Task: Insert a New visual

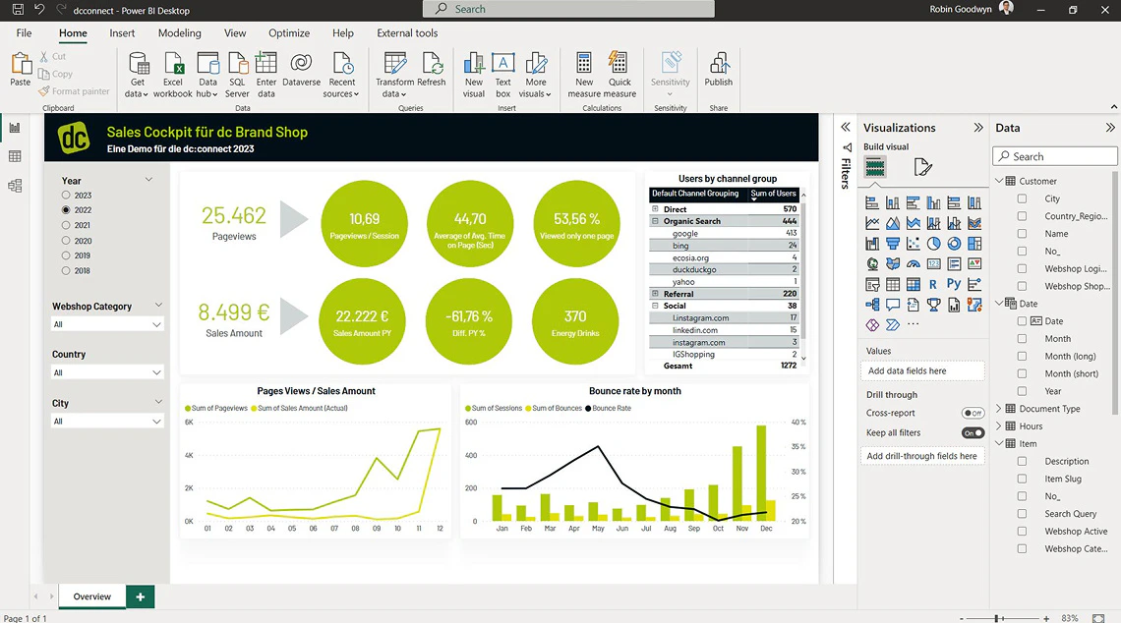Action: (473, 75)
